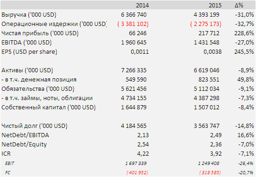Select Чистый долг 2014 value 4 184 565
Screen dimensions: 256x177
pos(134,126)
